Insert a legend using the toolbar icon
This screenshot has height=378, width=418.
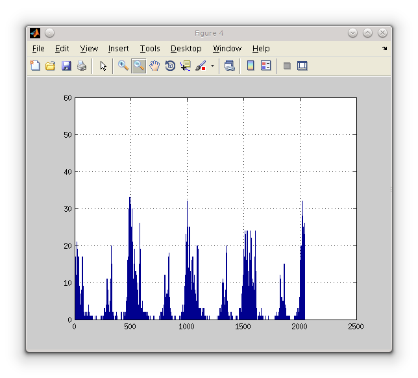click(x=265, y=66)
